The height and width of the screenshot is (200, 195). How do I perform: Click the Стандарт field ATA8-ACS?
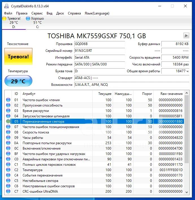(132, 78)
